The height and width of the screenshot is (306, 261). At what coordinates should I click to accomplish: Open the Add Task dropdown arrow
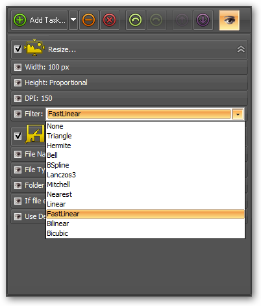pyautogui.click(x=73, y=20)
